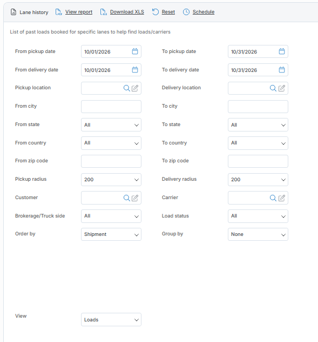Click the Schedule link
Viewport: 318px width, 342px height.
tap(204, 12)
